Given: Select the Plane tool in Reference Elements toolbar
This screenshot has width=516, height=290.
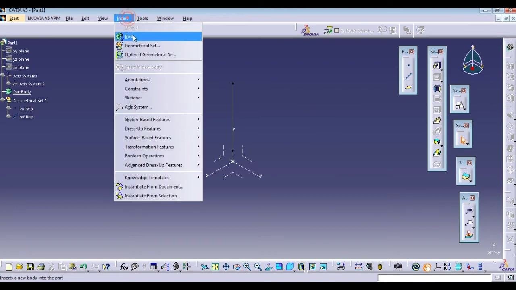Looking at the screenshot, I should pyautogui.click(x=408, y=87).
